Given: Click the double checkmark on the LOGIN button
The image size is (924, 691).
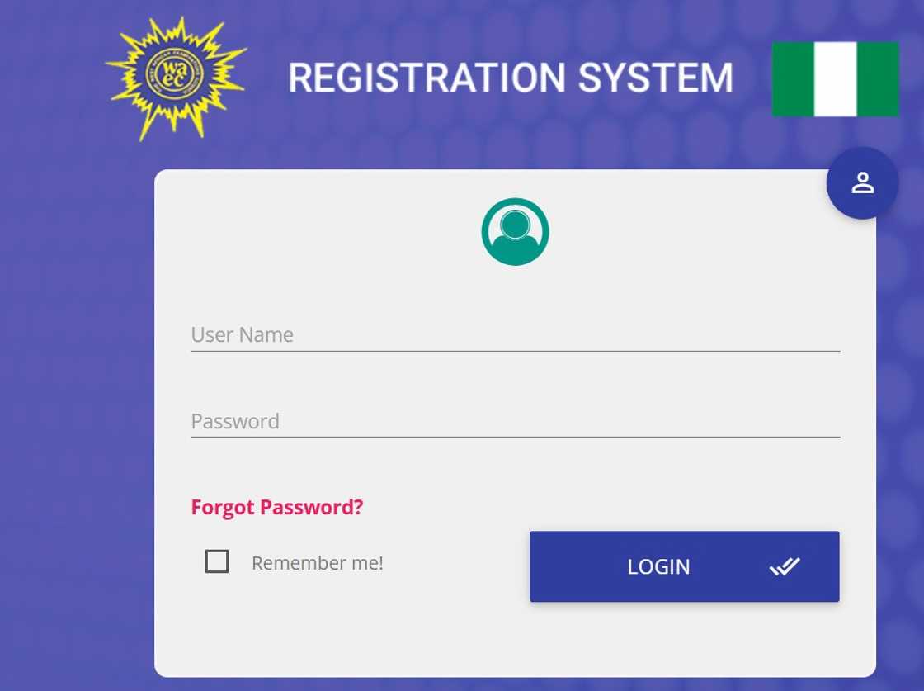Looking at the screenshot, I should coord(785,566).
